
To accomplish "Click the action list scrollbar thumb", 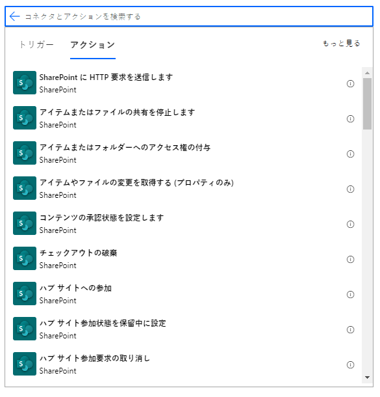I will (368, 104).
